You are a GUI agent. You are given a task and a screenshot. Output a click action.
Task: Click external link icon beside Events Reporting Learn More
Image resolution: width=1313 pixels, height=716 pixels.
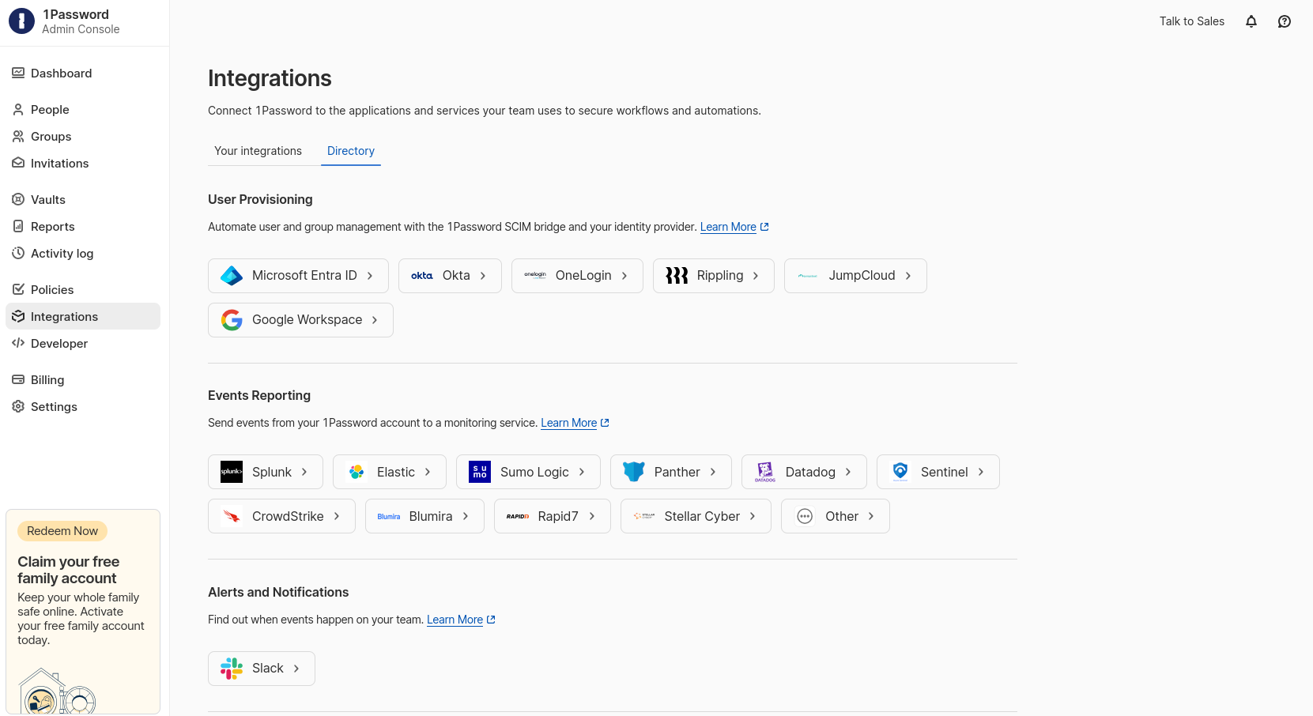605,423
